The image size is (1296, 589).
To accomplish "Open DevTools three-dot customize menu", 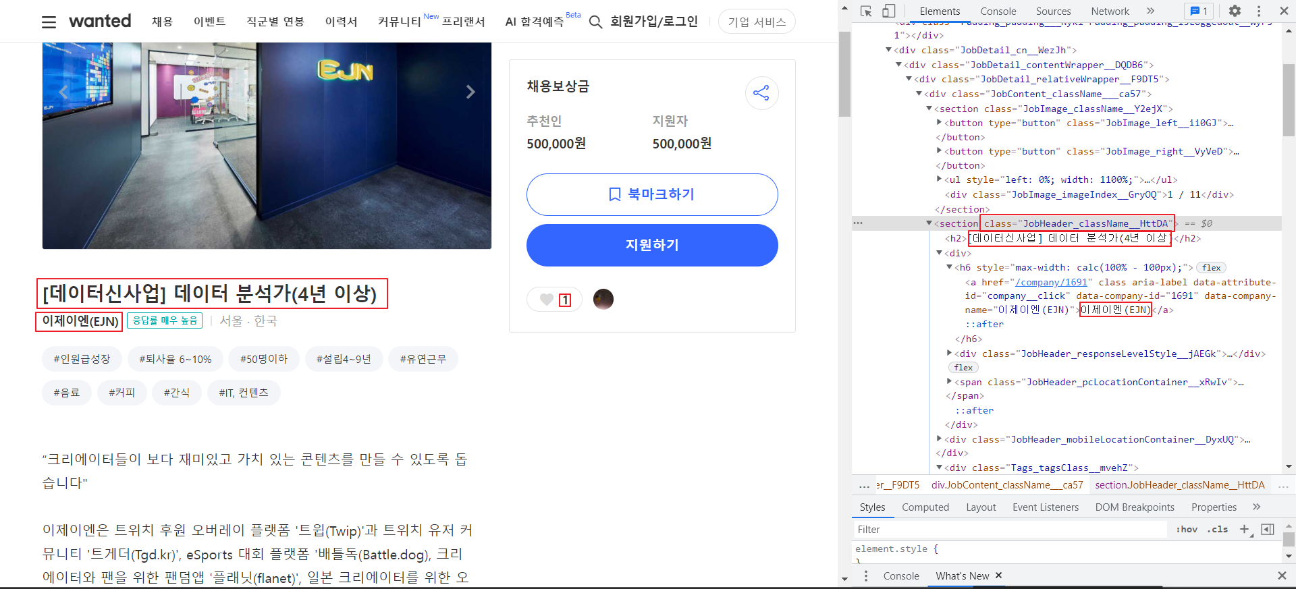I will point(1259,11).
